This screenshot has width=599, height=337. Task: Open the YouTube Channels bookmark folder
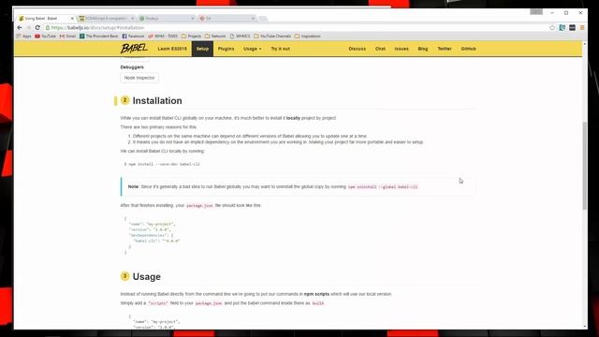pyautogui.click(x=272, y=37)
